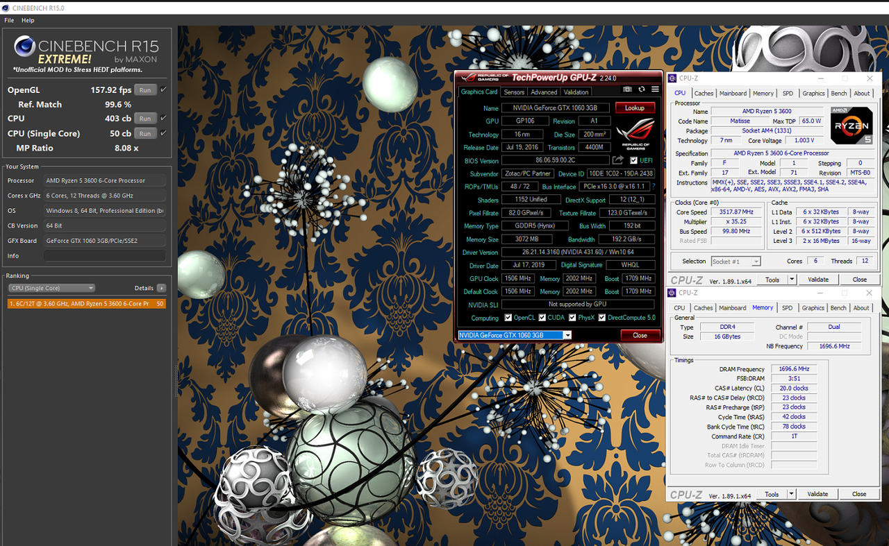The width and height of the screenshot is (889, 546).
Task: Expand the CPU (Single Core) ranking dropdown
Action: (91, 288)
